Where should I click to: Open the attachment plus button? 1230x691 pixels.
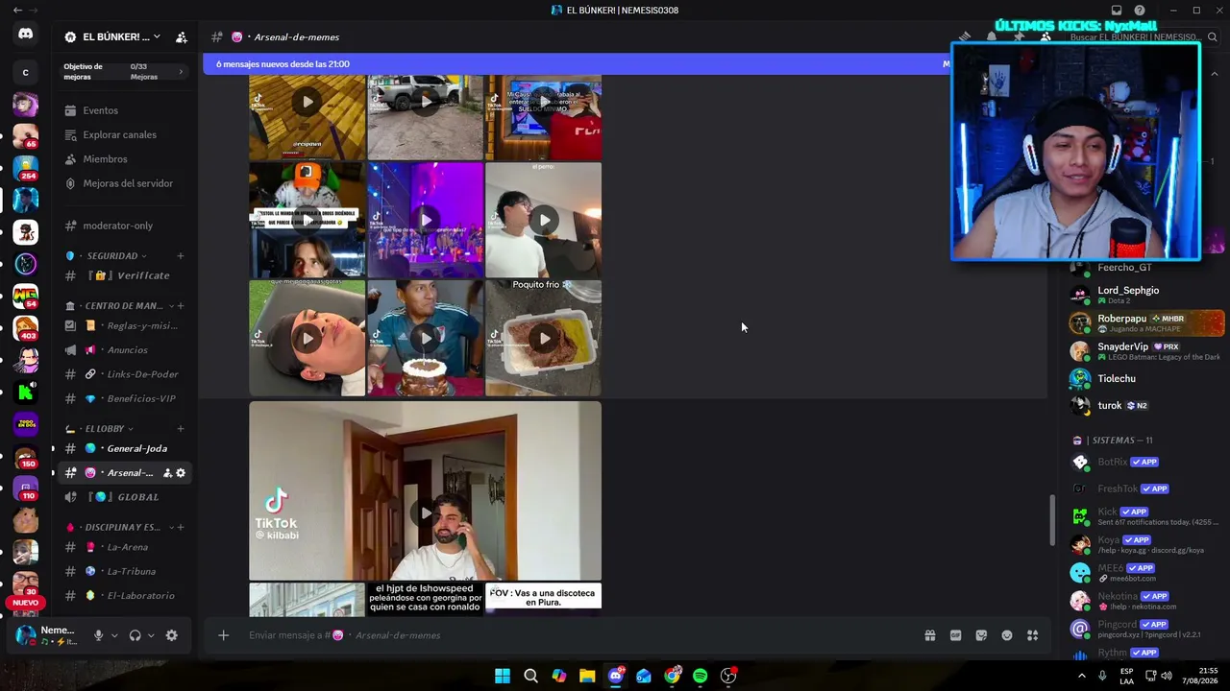pos(224,635)
